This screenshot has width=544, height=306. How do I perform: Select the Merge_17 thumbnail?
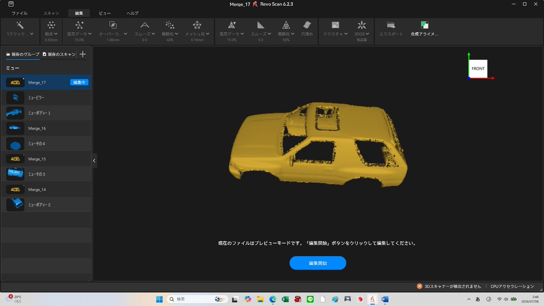point(15,83)
